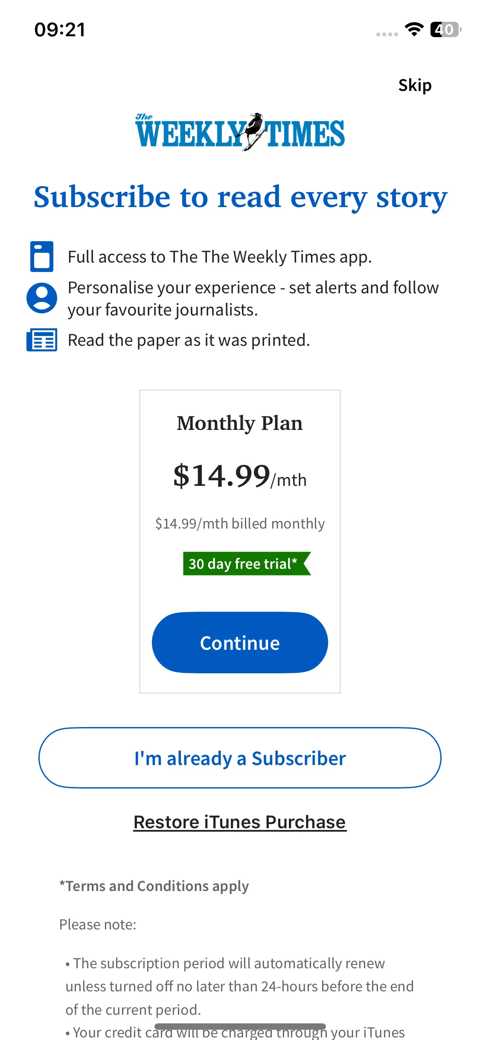Screen dimensions: 480x1040
Task: Tap the $14.99/mth billed monthly note
Action: pyautogui.click(x=240, y=523)
